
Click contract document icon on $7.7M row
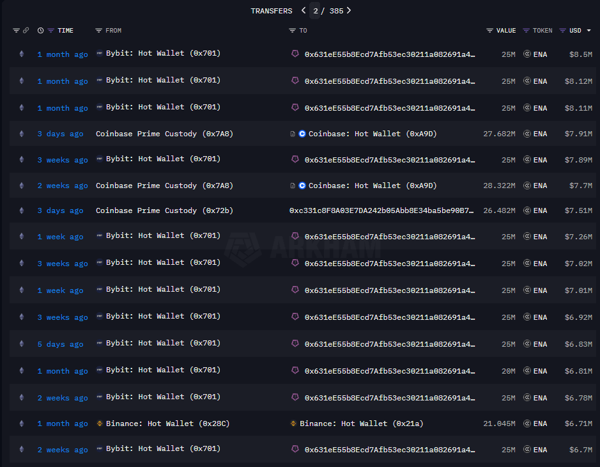coord(293,186)
